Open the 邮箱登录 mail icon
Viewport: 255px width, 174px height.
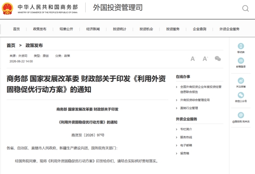[241, 61]
